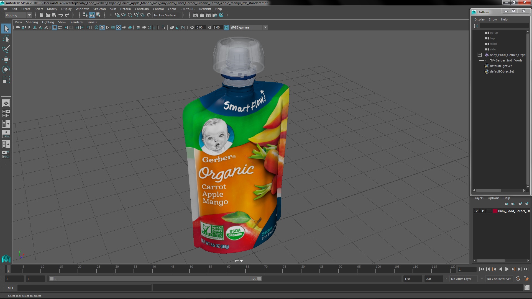Select defaultLightSet in Outliner
532x299 pixels.
(500, 66)
